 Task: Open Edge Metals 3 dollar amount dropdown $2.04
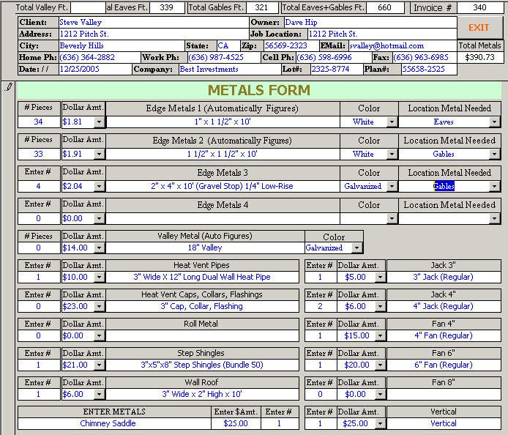point(99,186)
